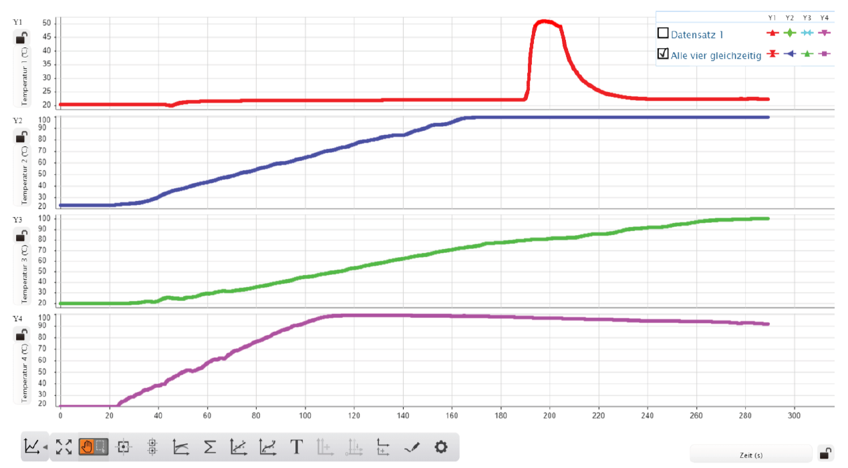Add text annotation with T icon
Screen dimensions: 848x468
(x=297, y=447)
